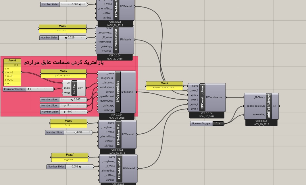The height and width of the screenshot is (185, 306).
Task: Click the overwrite_ input label
Action: pos(259,114)
